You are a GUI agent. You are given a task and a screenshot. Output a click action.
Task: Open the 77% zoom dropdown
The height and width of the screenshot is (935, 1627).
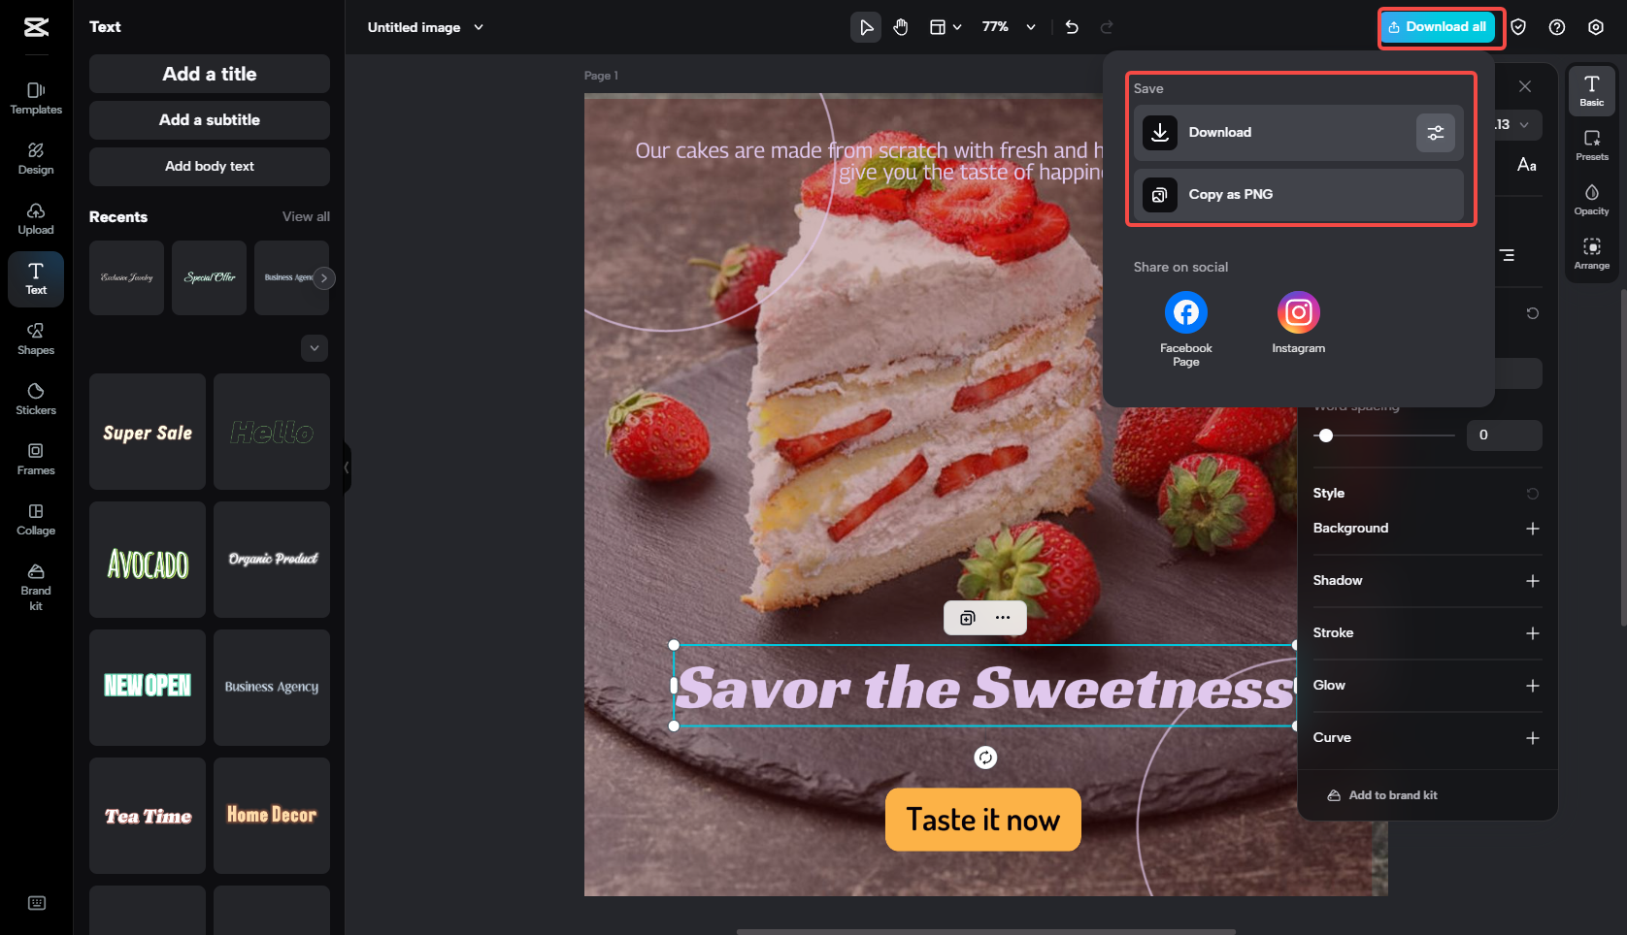coord(1009,27)
